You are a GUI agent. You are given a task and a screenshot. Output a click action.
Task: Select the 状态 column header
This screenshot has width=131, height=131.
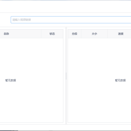52,34
